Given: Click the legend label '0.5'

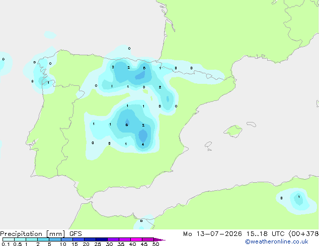Looking at the screenshot, I should (x=17, y=244).
